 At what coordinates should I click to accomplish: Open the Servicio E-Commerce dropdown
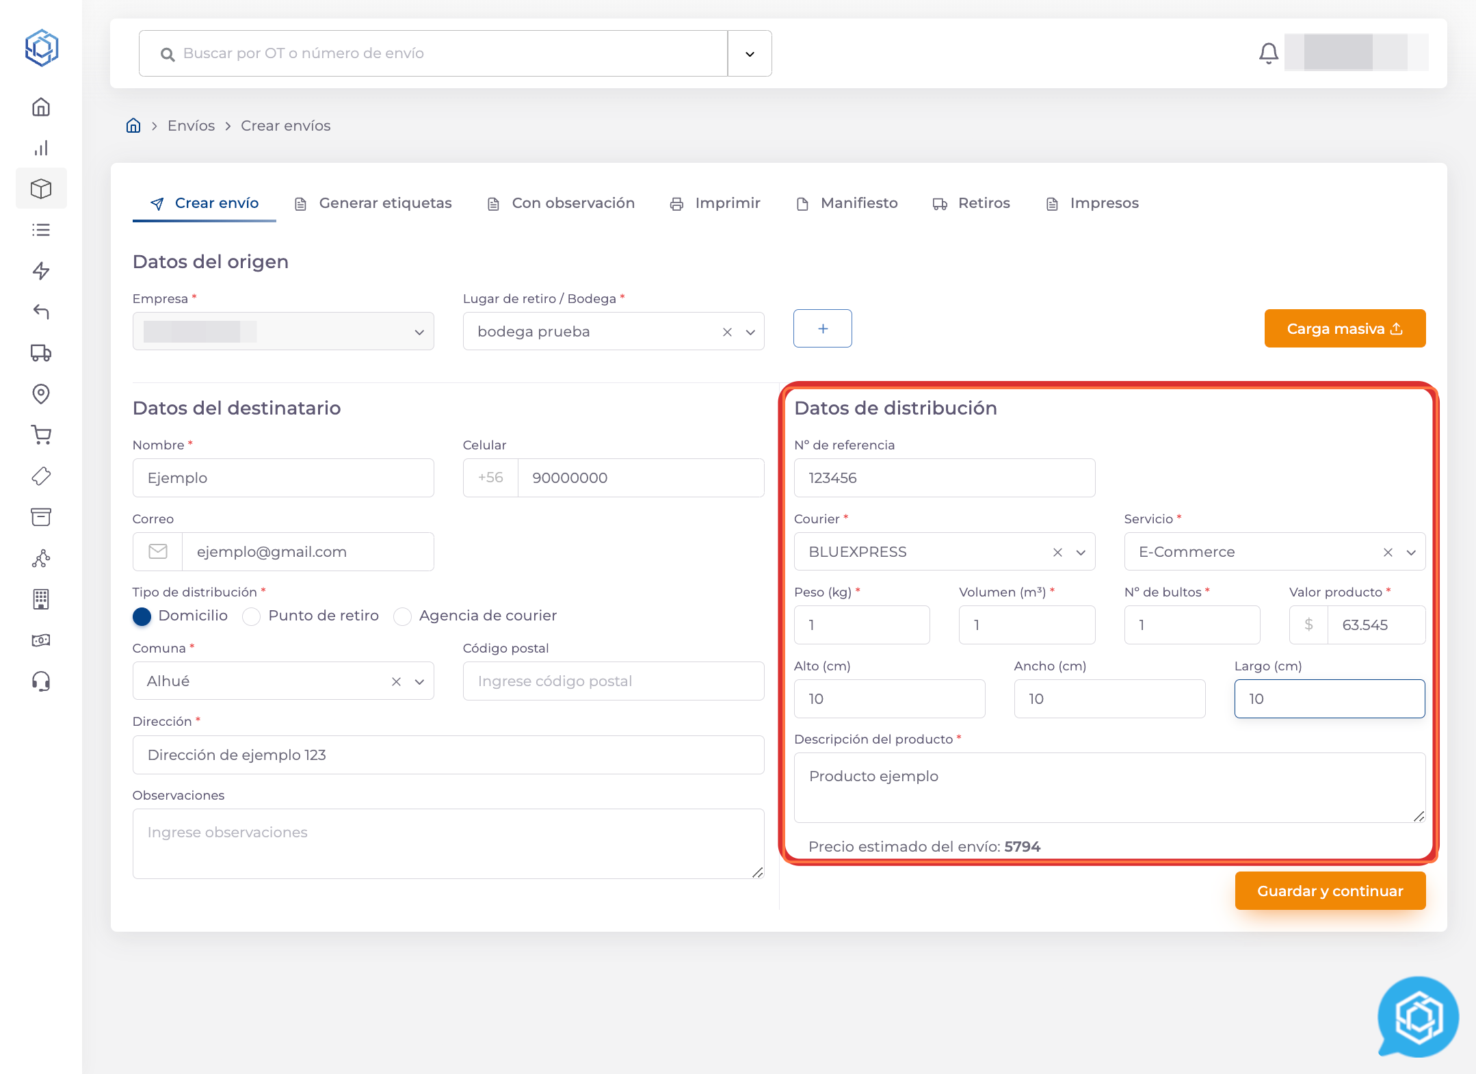(x=1411, y=553)
